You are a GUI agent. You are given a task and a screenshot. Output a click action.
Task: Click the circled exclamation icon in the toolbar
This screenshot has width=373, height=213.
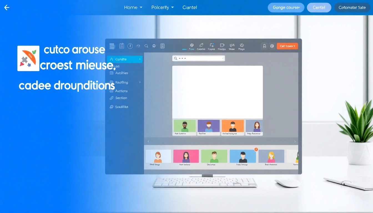(130, 46)
